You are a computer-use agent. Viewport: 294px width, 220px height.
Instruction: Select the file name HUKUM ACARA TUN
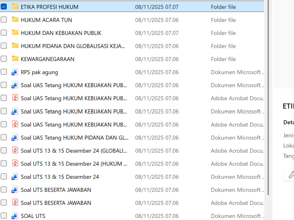[x=46, y=20]
